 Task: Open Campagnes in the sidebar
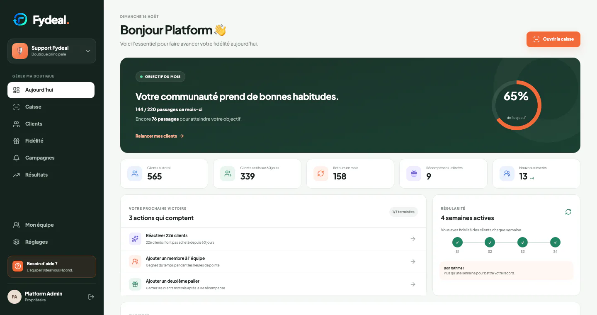[x=51, y=158]
